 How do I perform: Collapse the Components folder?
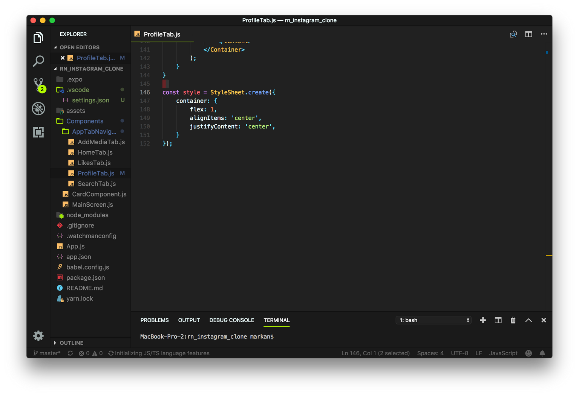85,121
